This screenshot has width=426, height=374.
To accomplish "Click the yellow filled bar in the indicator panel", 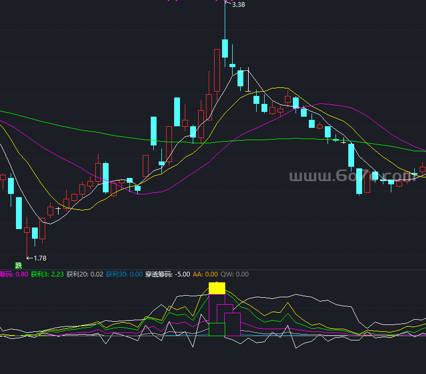I will point(217,288).
